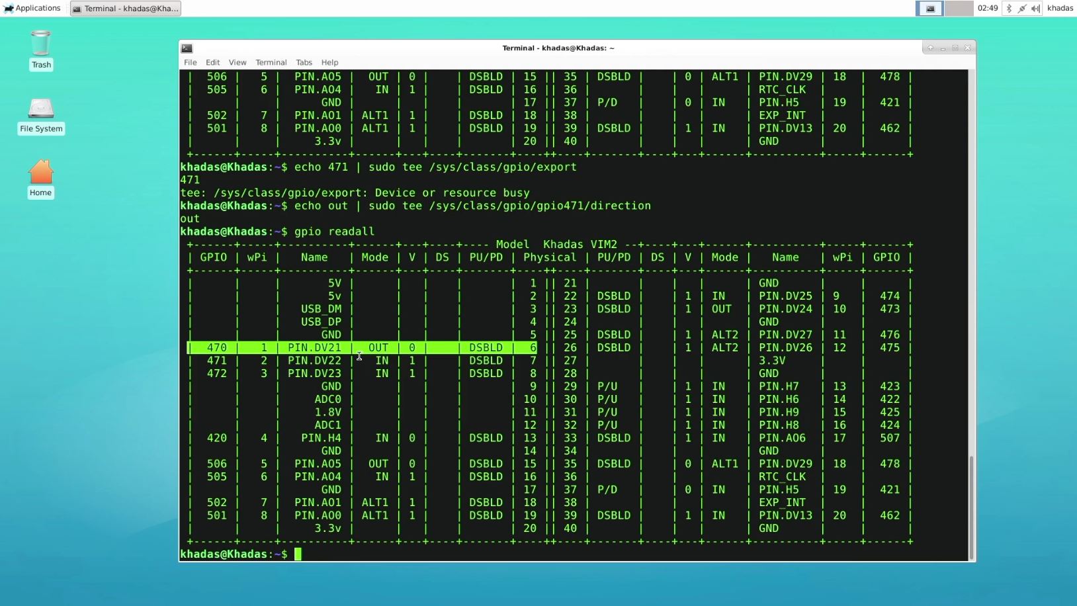Open the Tabs menu

pos(304,62)
